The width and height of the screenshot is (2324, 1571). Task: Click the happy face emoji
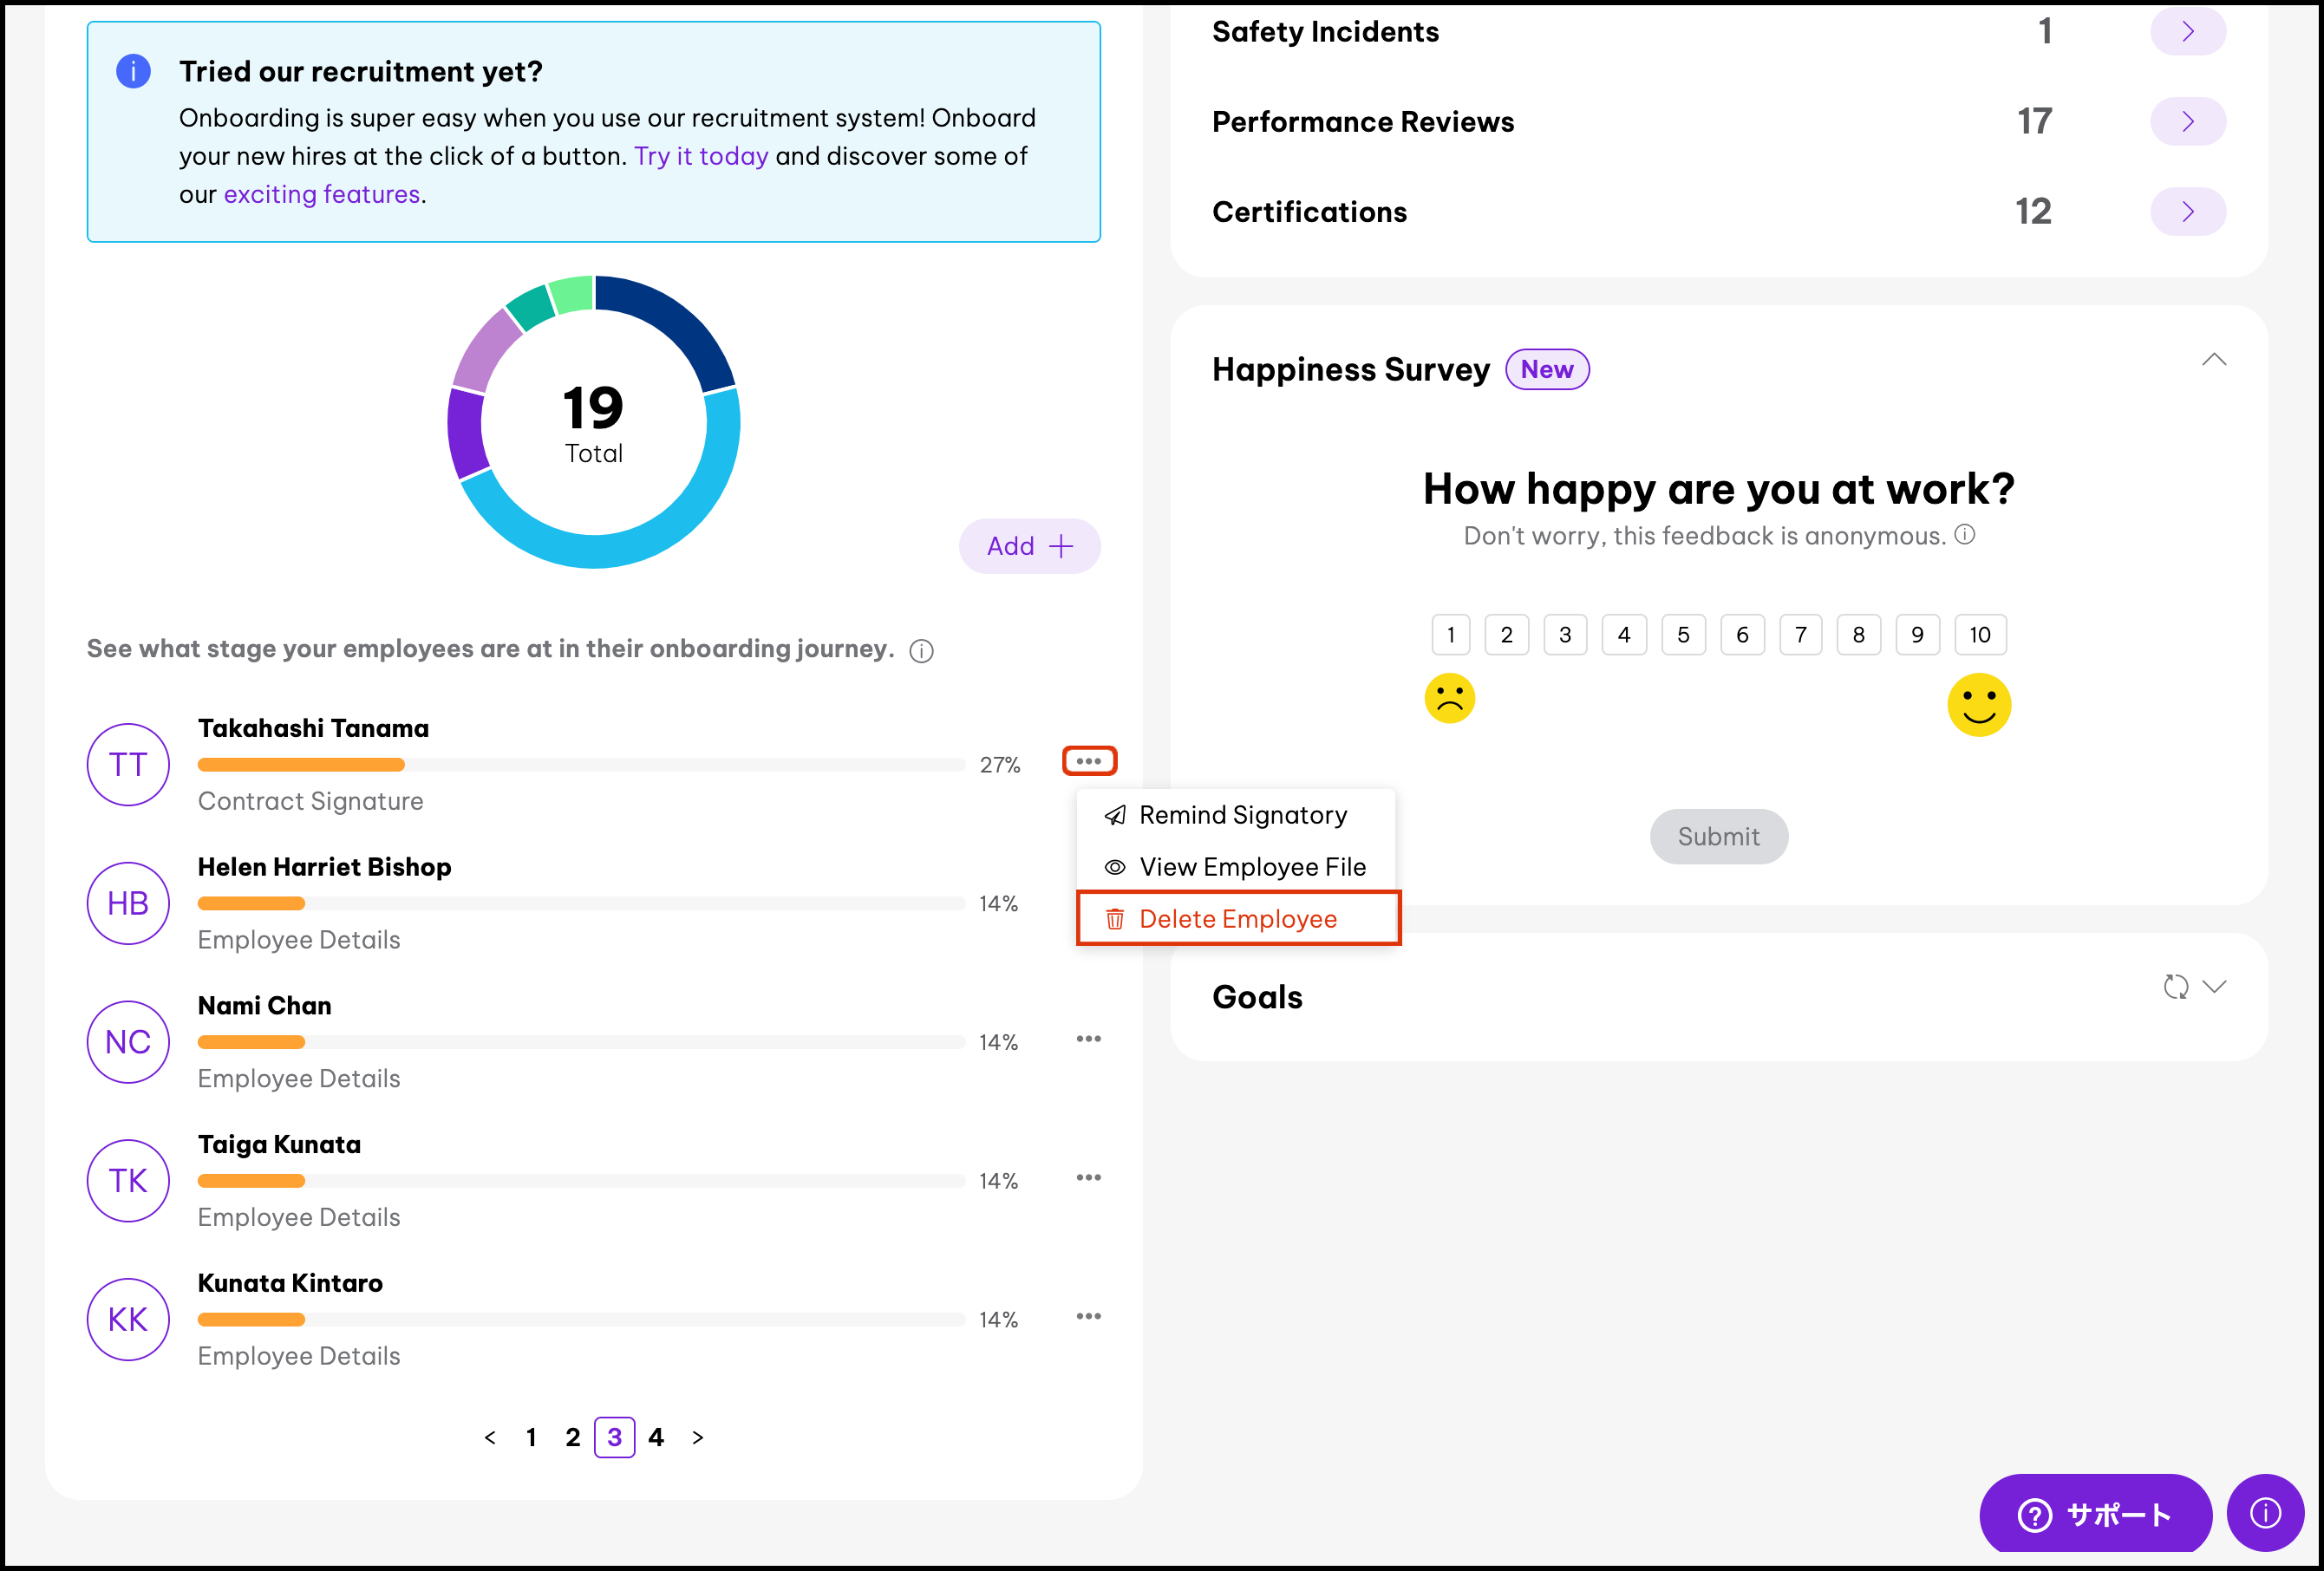click(x=1978, y=704)
